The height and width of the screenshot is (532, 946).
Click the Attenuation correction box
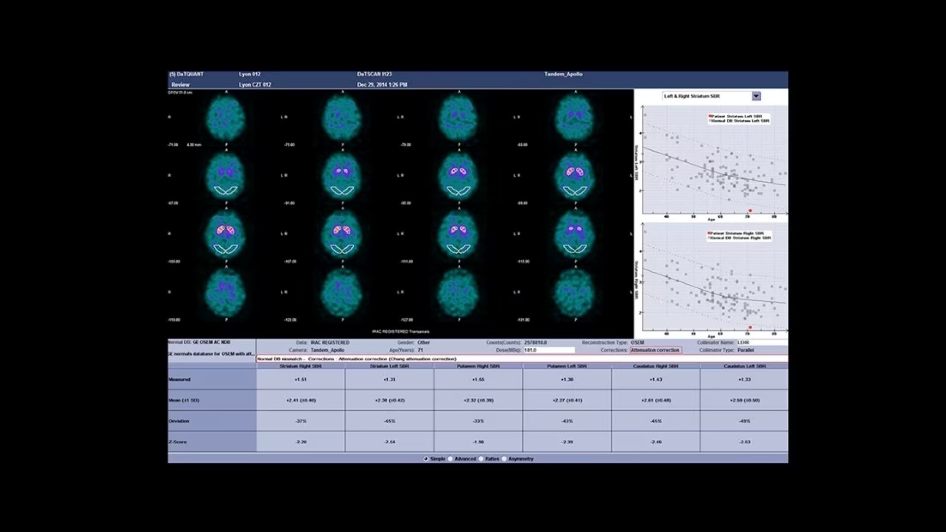pos(655,350)
